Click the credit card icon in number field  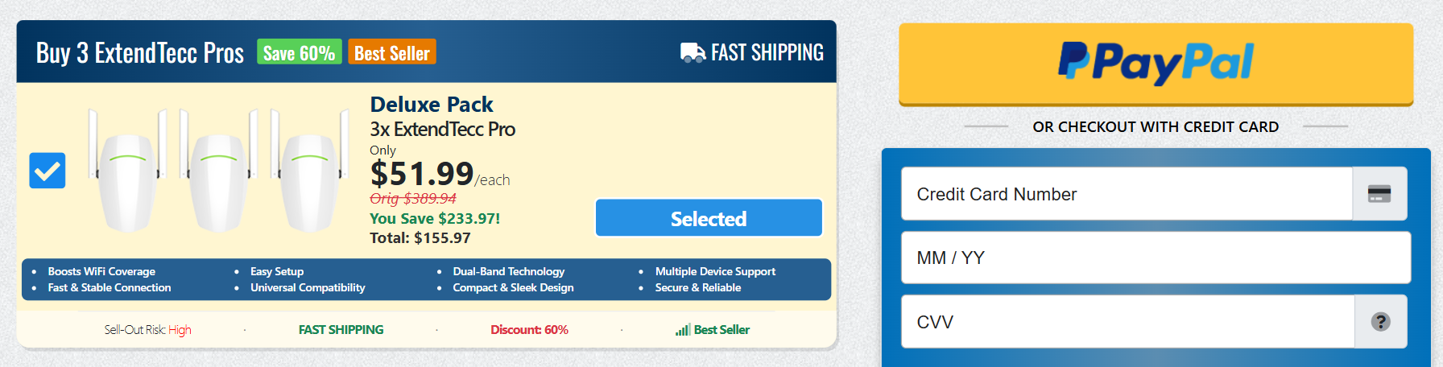click(x=1379, y=194)
